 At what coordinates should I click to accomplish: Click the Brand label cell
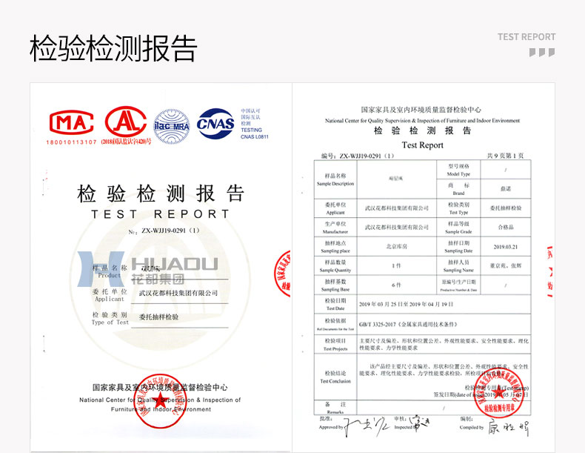458,189
